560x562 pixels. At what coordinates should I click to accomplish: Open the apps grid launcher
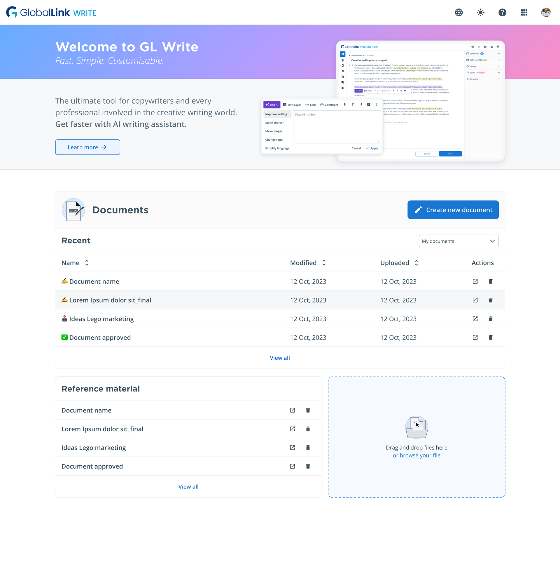(524, 12)
